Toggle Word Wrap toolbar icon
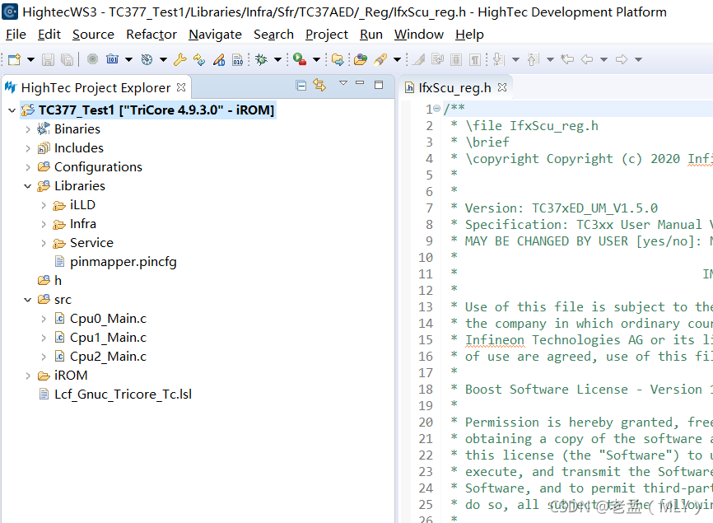 coord(438,59)
